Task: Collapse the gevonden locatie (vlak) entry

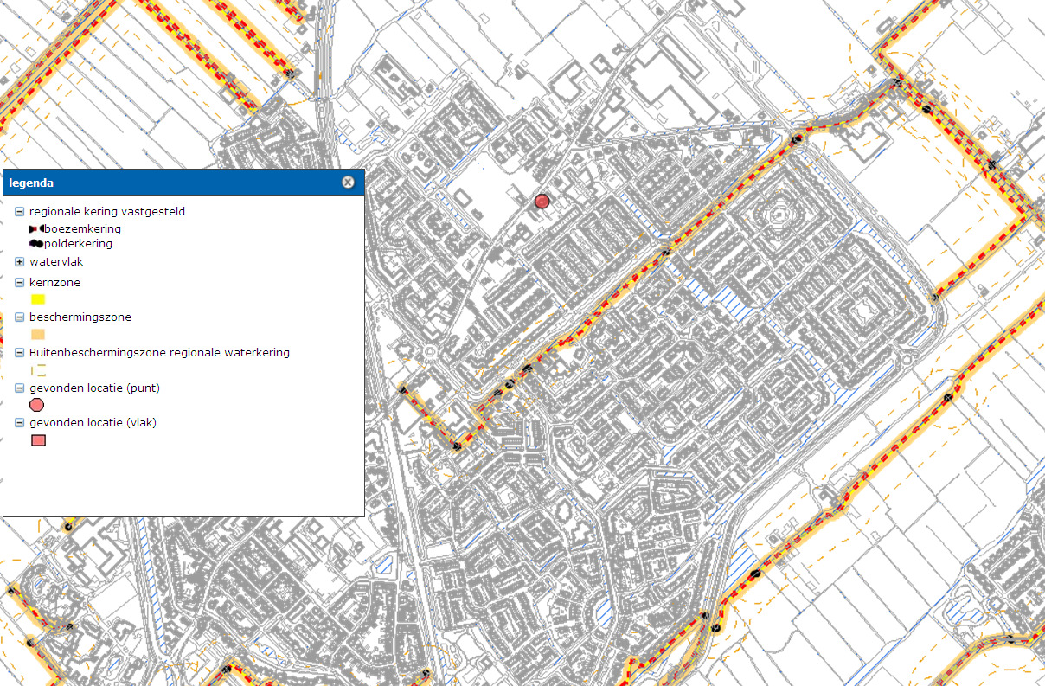Action: point(18,422)
